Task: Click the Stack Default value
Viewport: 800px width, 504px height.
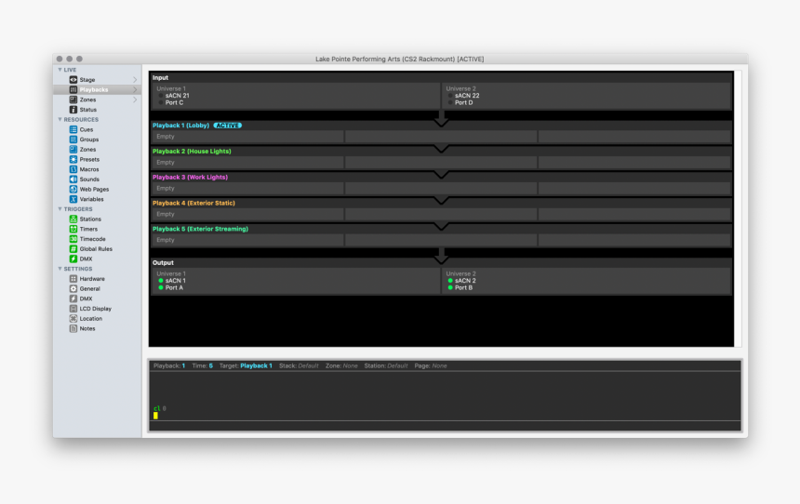Action: [308, 365]
